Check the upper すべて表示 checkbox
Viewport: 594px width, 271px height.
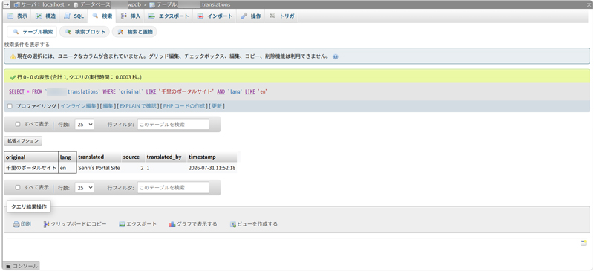point(17,124)
